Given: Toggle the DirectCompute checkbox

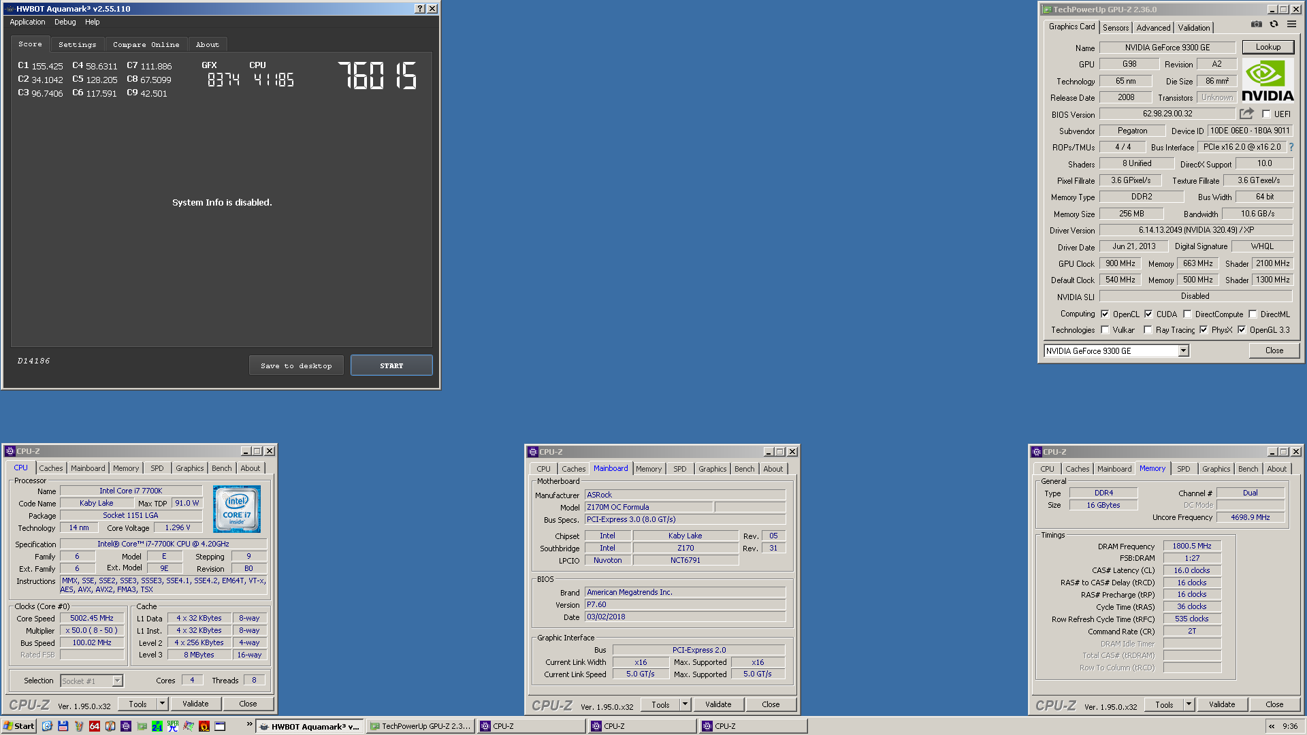Looking at the screenshot, I should [1187, 314].
